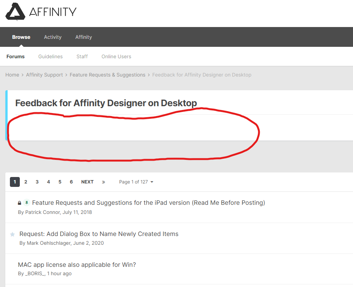
Task: Click the star icon beside Dialog Box request
Action: [x=13, y=234]
